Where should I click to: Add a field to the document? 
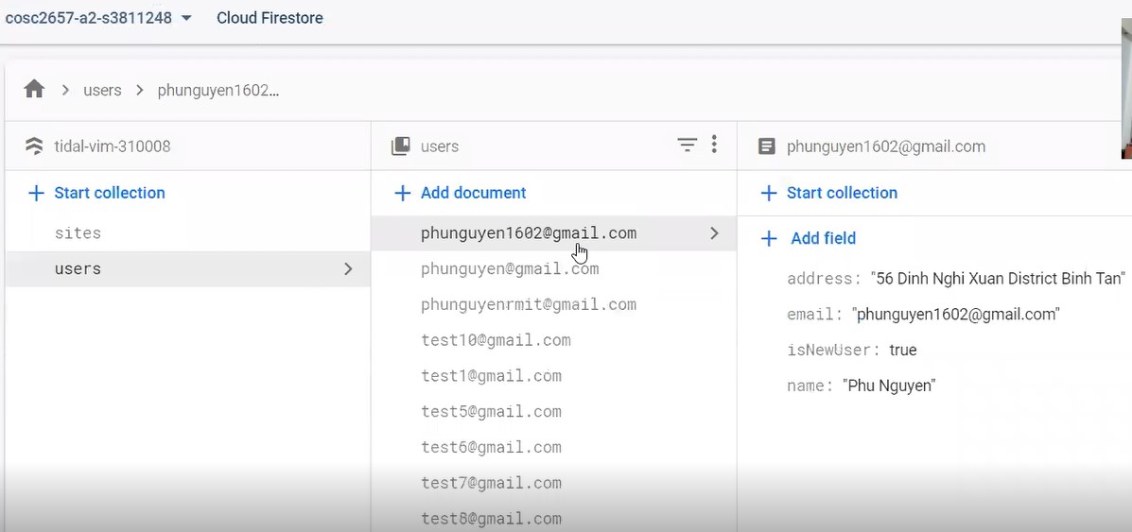(810, 238)
